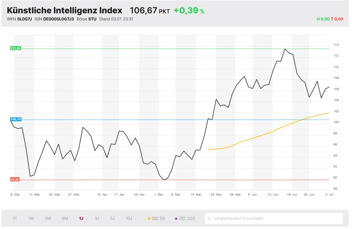Choose the 5J time range
The image size is (352, 229).
pos(112,218)
